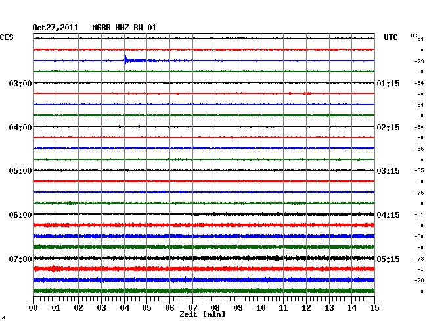Click the "06:00" local time label
427x325 pixels.
(20, 215)
